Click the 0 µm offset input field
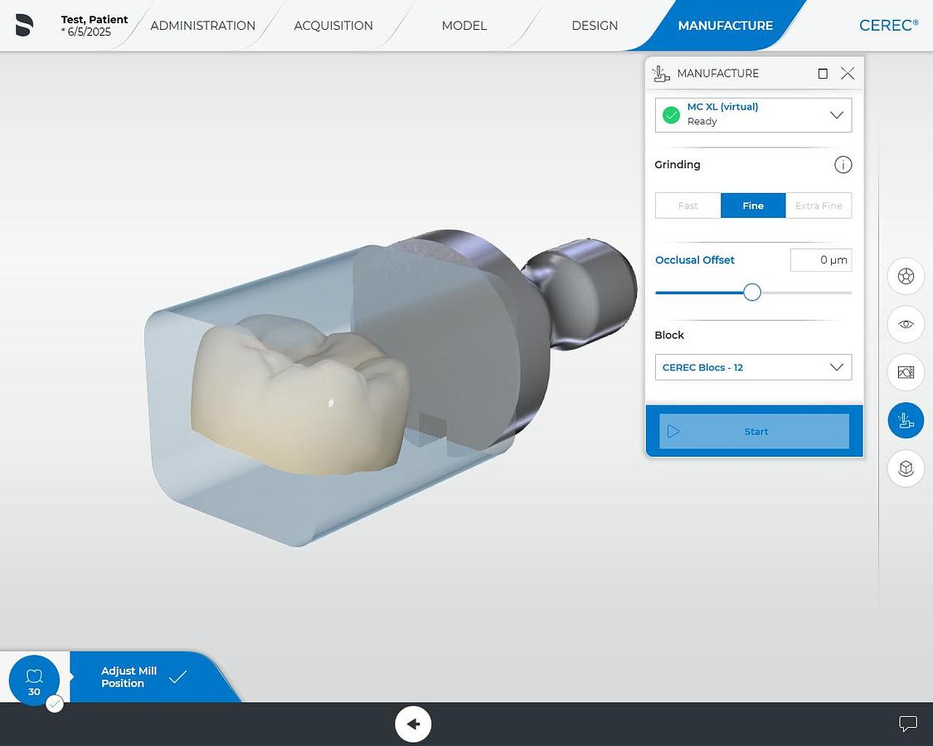Image resolution: width=933 pixels, height=746 pixels. click(820, 259)
